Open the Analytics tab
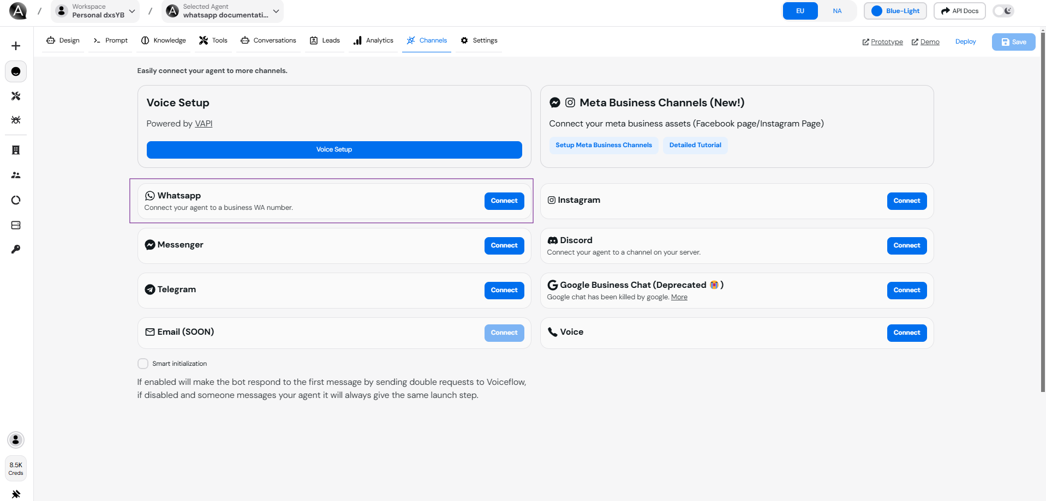The height and width of the screenshot is (501, 1046). tap(373, 40)
